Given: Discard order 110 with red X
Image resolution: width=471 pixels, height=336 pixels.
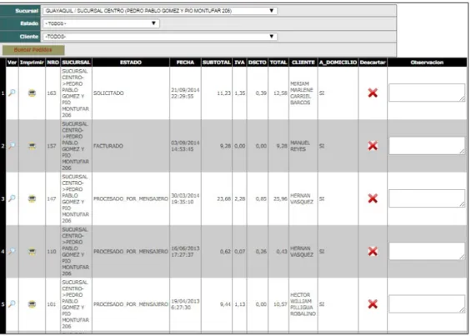Looking at the screenshot, I should (x=373, y=251).
